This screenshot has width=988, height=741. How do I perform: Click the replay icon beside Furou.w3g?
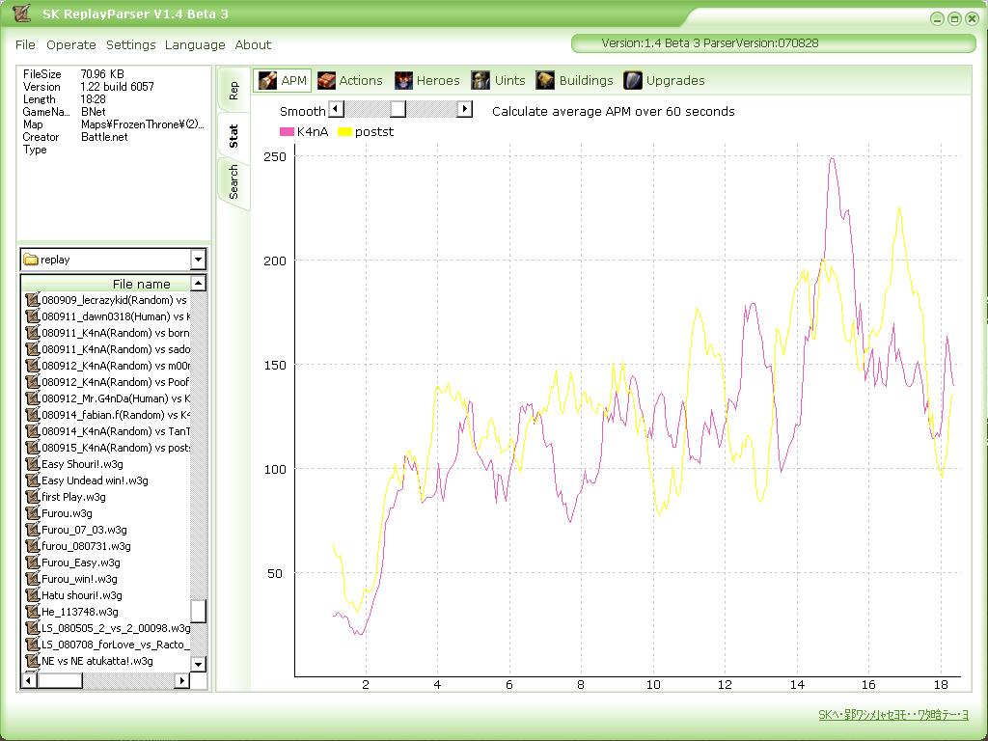pos(32,513)
